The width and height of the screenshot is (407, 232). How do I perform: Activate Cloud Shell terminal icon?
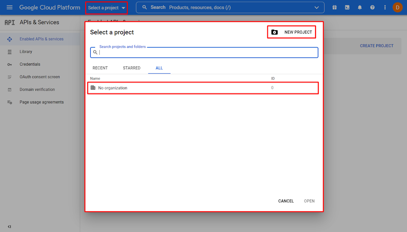point(347,7)
